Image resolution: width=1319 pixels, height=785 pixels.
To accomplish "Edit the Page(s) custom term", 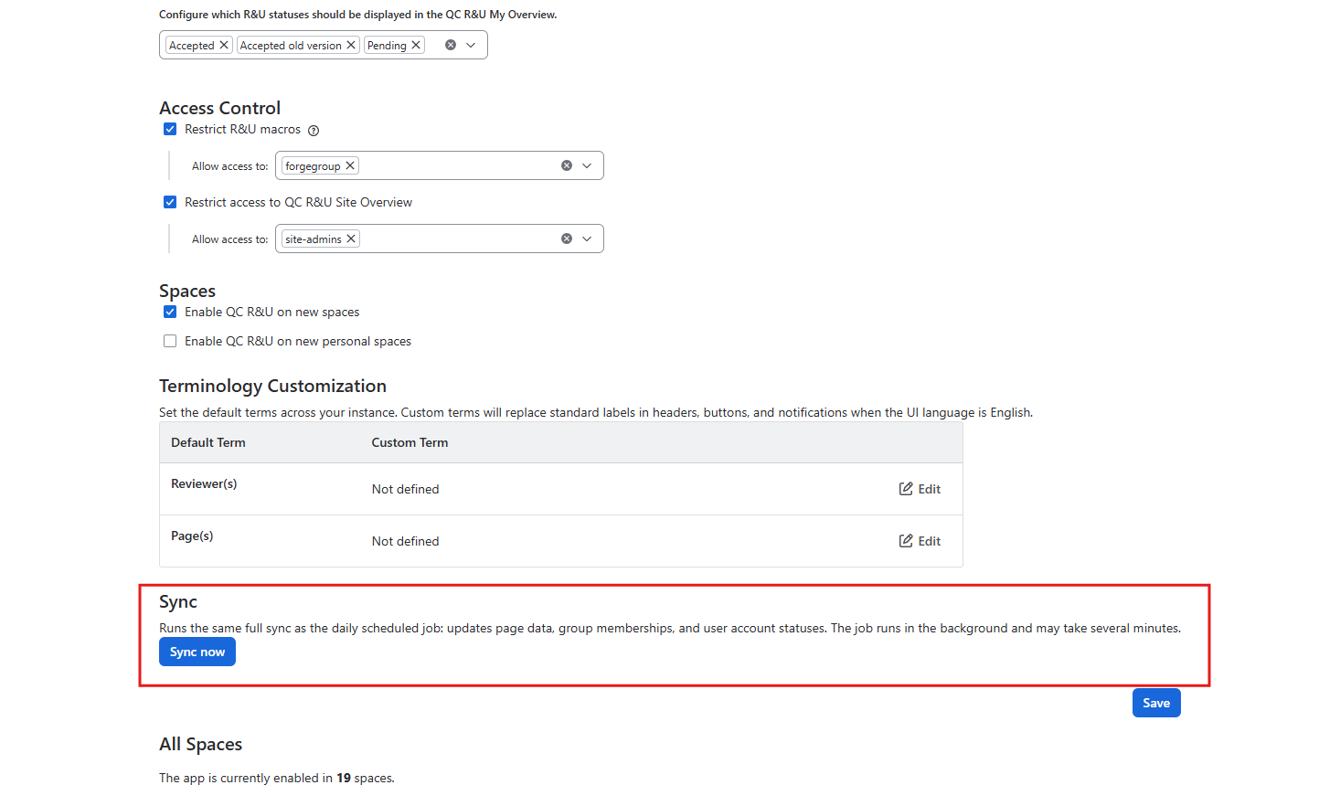I will (920, 541).
